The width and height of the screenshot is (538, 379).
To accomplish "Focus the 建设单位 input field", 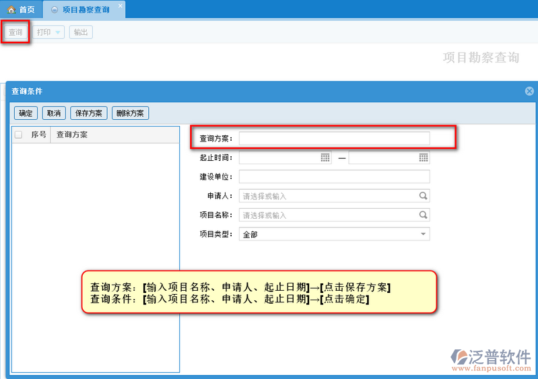I will click(x=334, y=176).
